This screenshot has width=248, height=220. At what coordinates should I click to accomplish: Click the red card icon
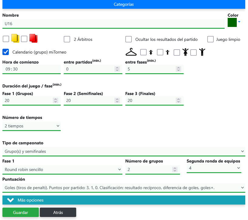(x=33, y=38)
